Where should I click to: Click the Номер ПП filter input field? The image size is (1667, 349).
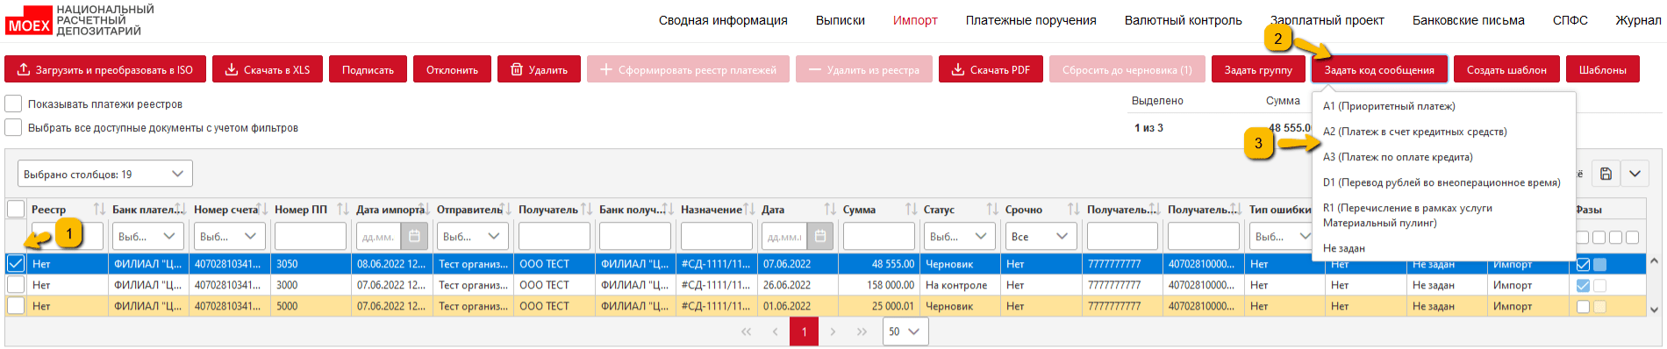pos(311,237)
